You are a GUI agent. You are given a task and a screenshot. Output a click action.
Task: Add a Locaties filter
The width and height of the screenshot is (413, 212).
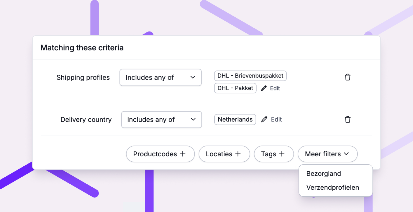(224, 154)
